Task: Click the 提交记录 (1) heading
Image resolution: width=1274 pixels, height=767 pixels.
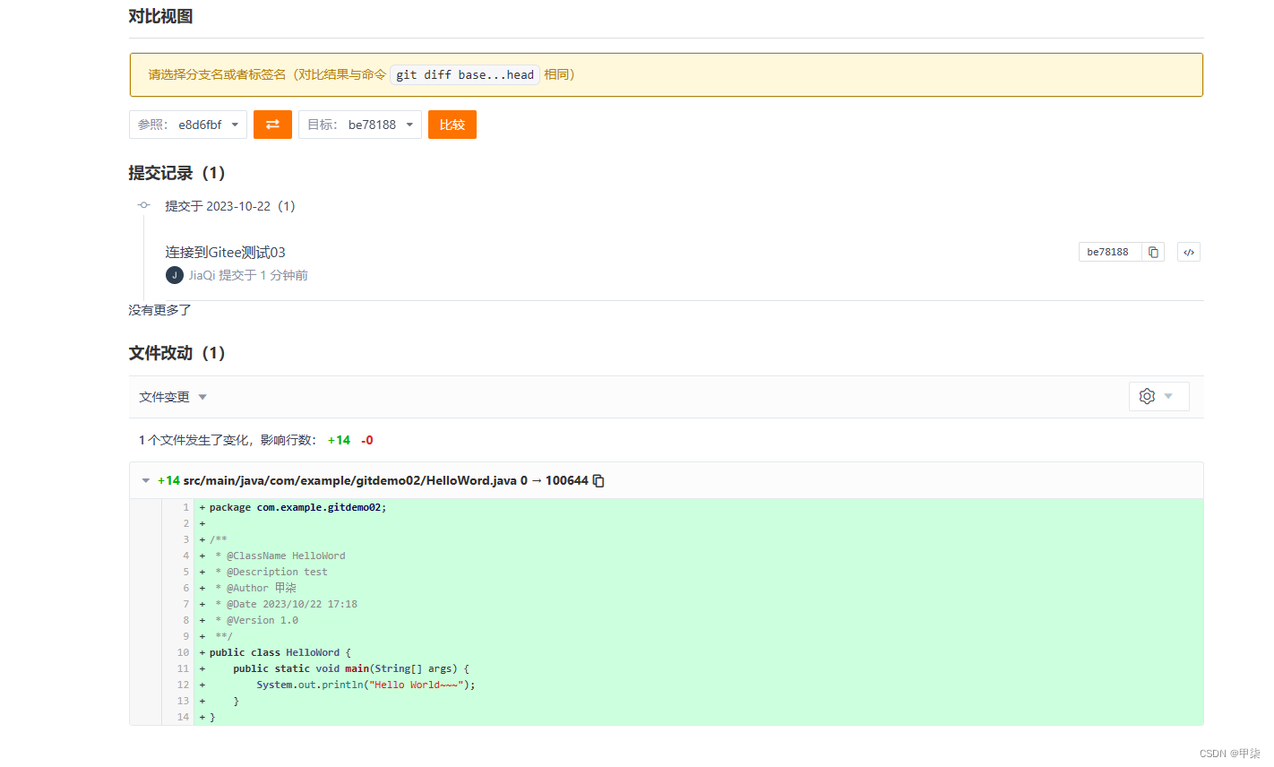Action: tap(176, 173)
